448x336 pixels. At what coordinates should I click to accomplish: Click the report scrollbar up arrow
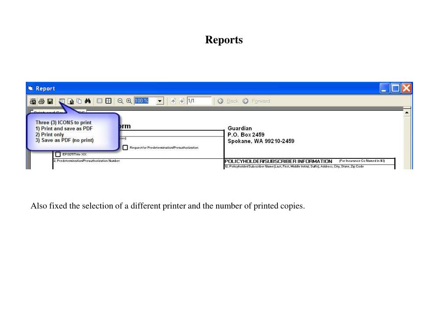coord(407,113)
